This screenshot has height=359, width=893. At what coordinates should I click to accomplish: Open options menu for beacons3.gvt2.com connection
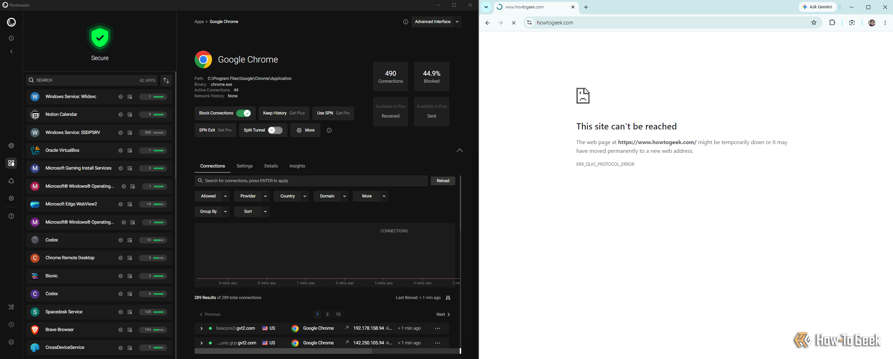[x=437, y=328]
